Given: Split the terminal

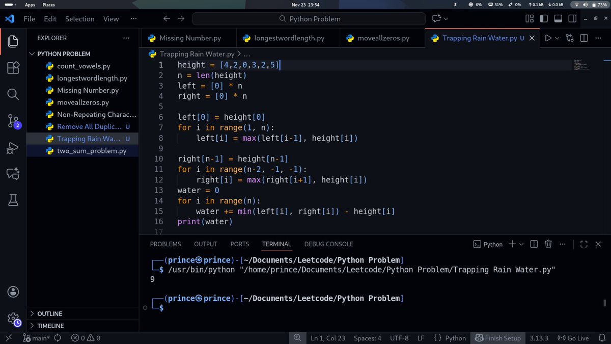Looking at the screenshot, I should pyautogui.click(x=534, y=244).
